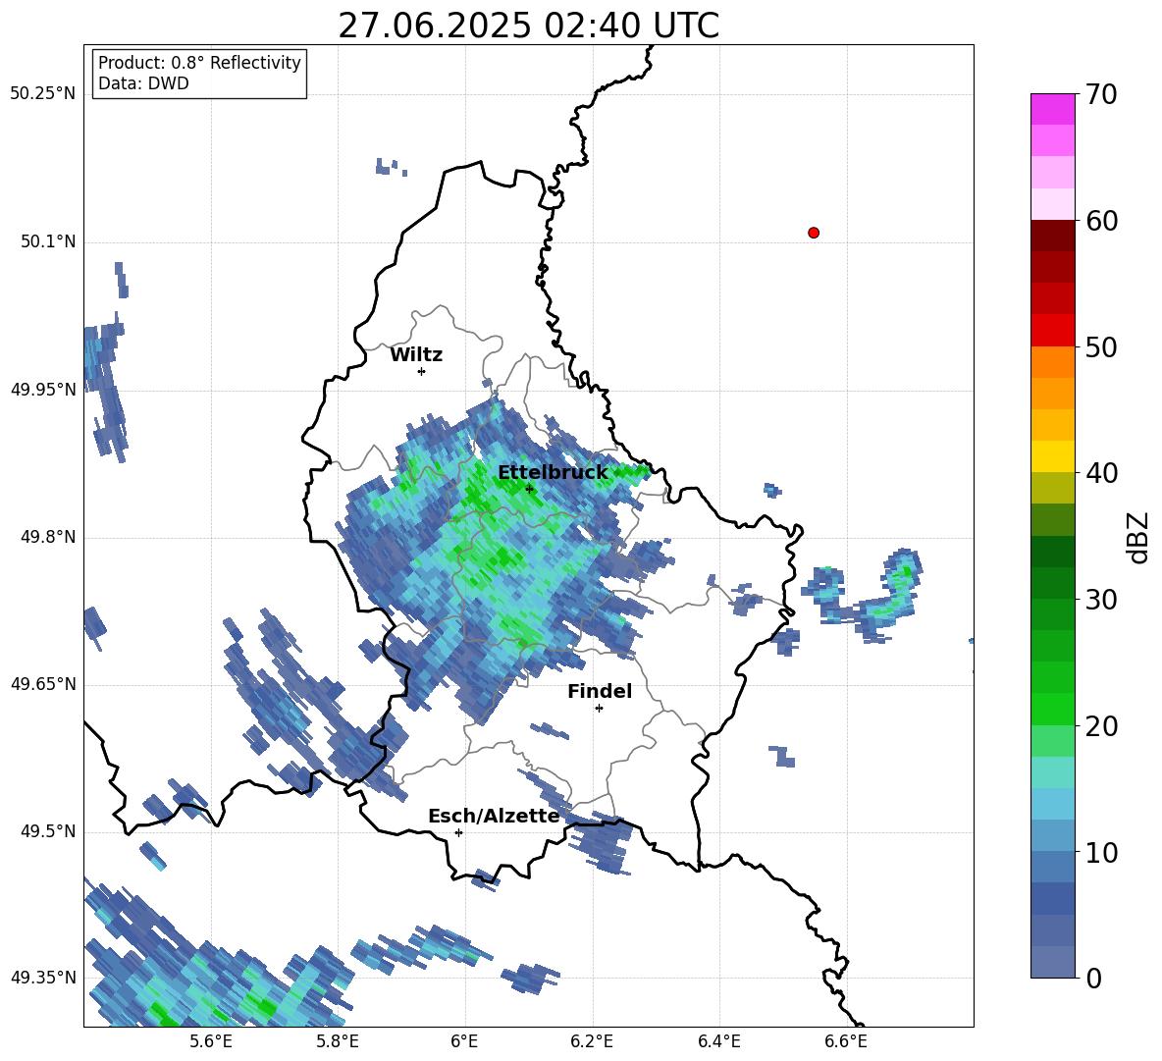Click the Product: 0.8° Reflectivity text
Image resolution: width=1162 pixels, height=1061 pixels.
point(199,62)
